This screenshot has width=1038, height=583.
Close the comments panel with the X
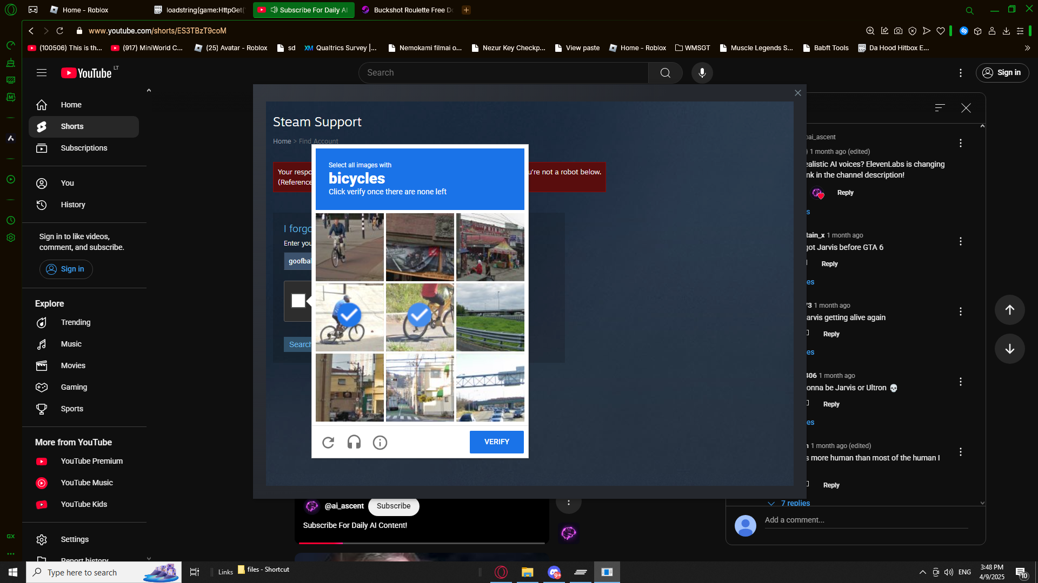pos(966,108)
